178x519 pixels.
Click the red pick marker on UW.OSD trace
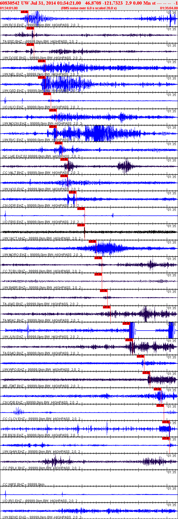(x=42, y=77)
